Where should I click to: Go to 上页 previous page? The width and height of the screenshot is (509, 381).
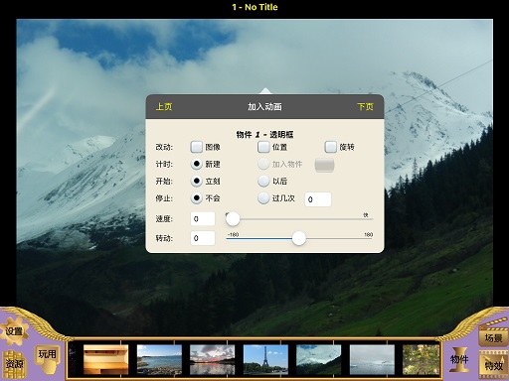164,107
